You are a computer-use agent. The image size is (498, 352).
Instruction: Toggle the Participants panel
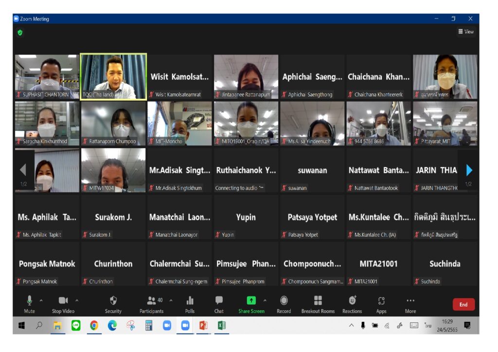(152, 301)
